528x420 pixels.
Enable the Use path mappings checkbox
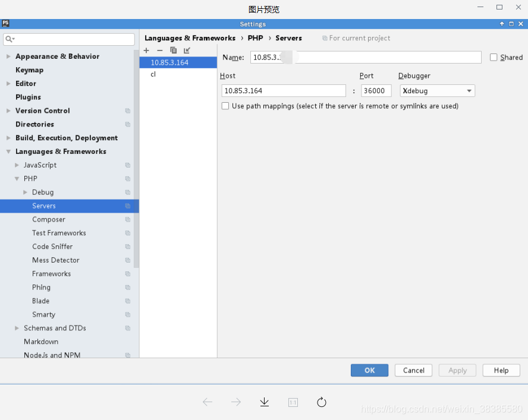point(225,106)
